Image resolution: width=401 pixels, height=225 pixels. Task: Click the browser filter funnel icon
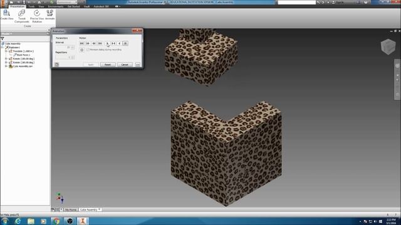coord(3,39)
